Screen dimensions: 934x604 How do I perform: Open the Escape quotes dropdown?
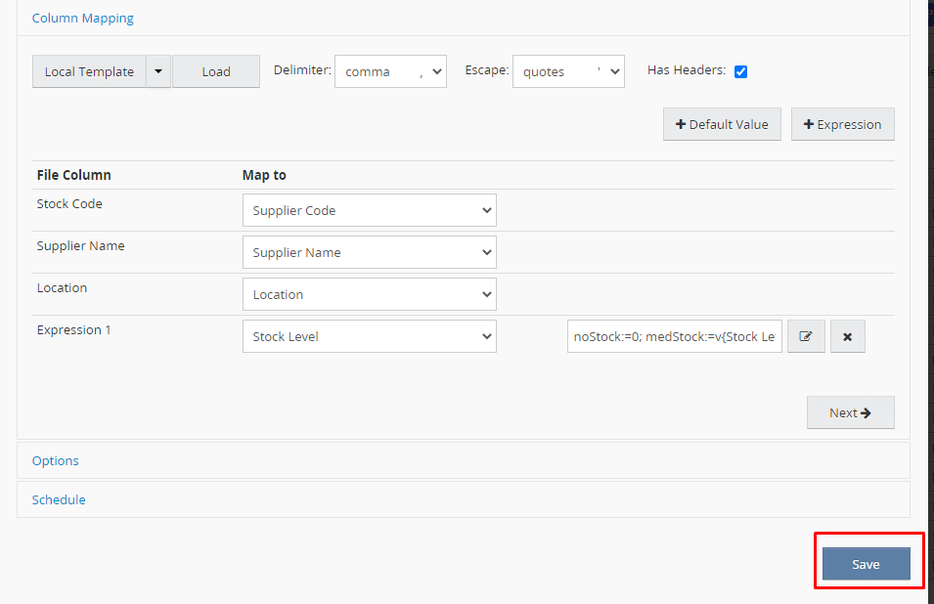pos(568,71)
